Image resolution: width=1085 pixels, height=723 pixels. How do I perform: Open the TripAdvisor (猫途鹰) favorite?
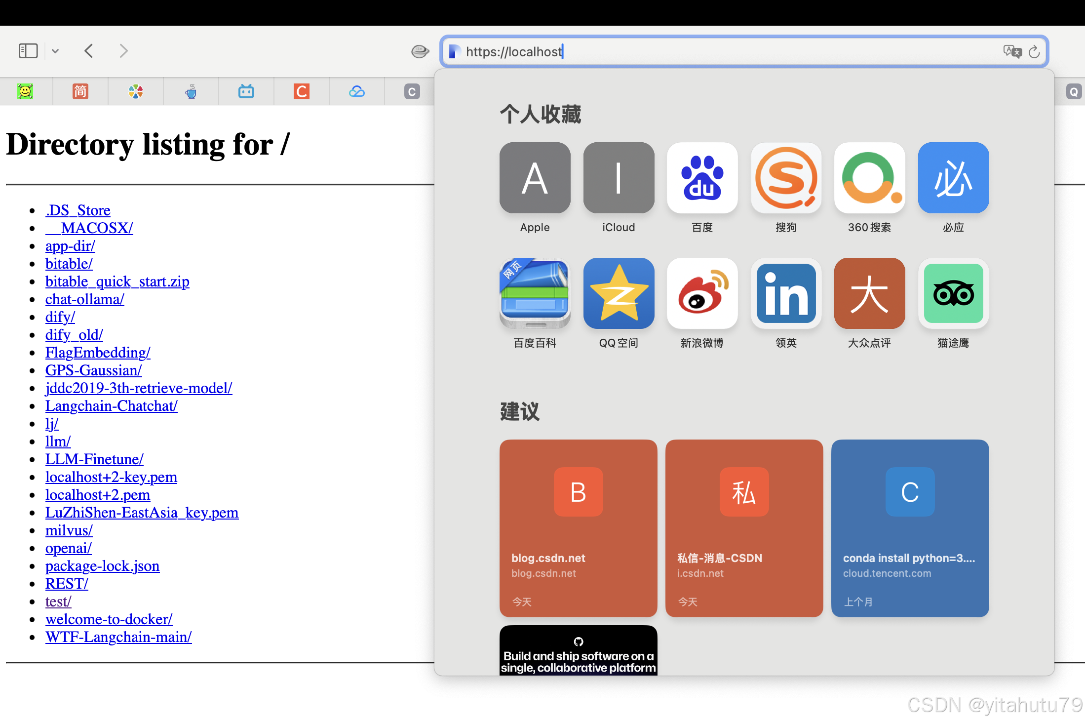point(953,293)
